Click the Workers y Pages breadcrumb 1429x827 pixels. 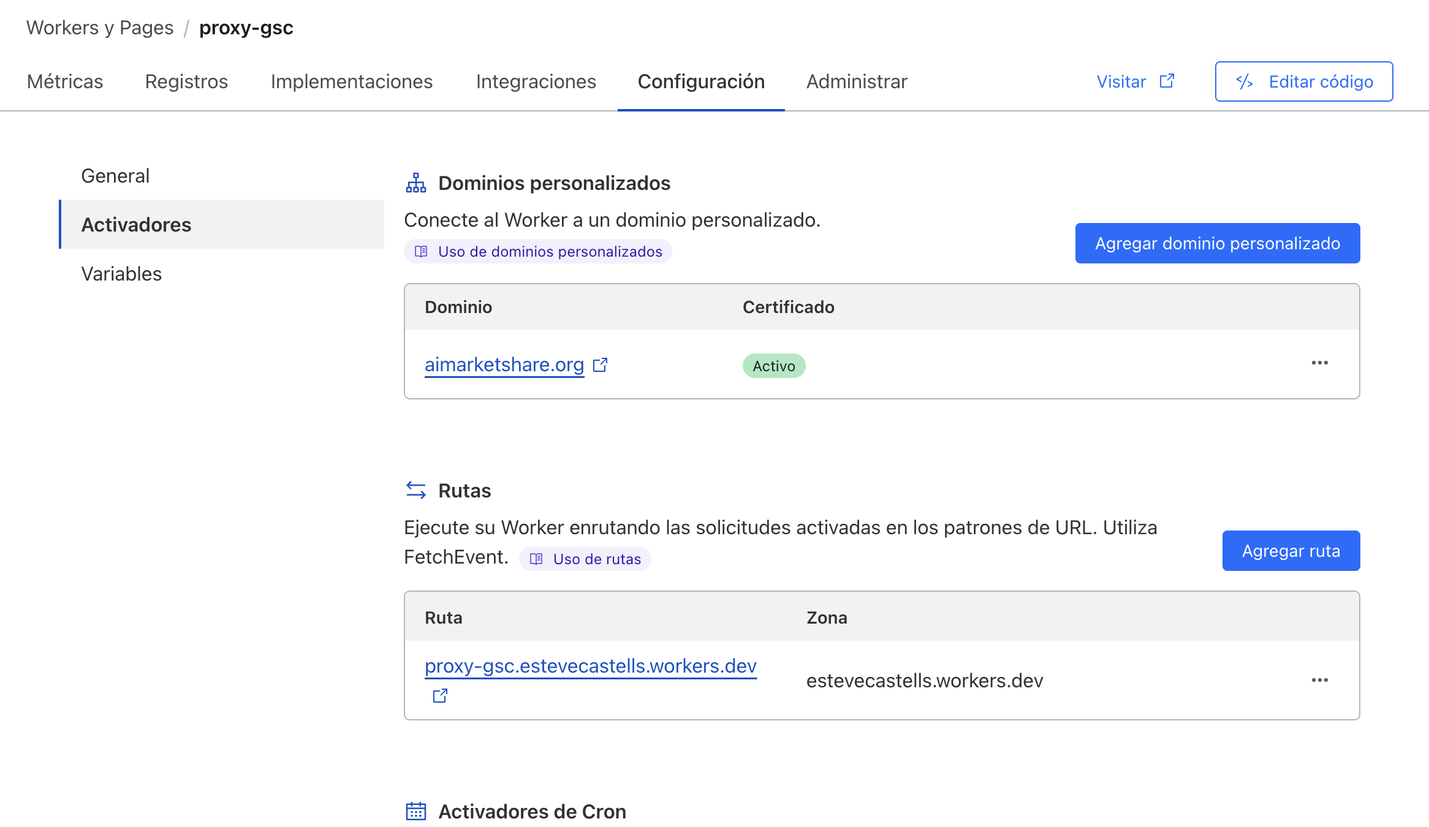(100, 28)
